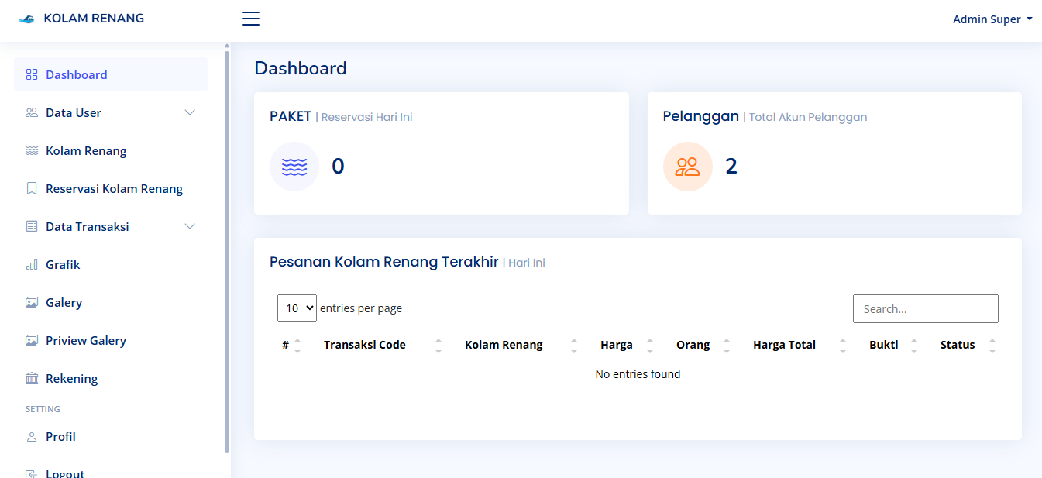Click the Search input field
Viewport: 1042px width, 478px height.
click(925, 308)
